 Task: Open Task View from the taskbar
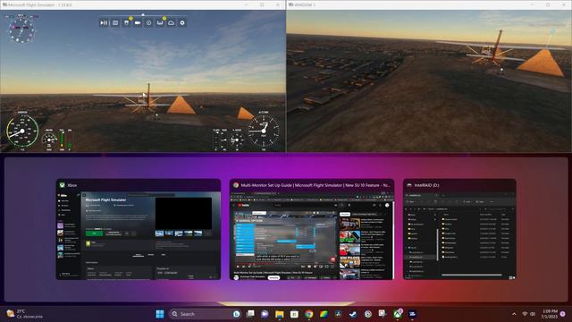250,314
